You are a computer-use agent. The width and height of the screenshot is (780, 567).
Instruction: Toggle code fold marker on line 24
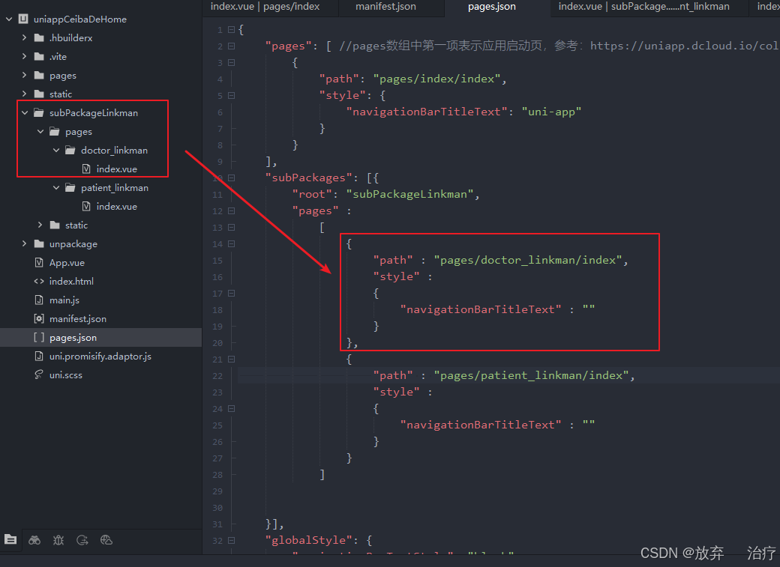coord(231,408)
